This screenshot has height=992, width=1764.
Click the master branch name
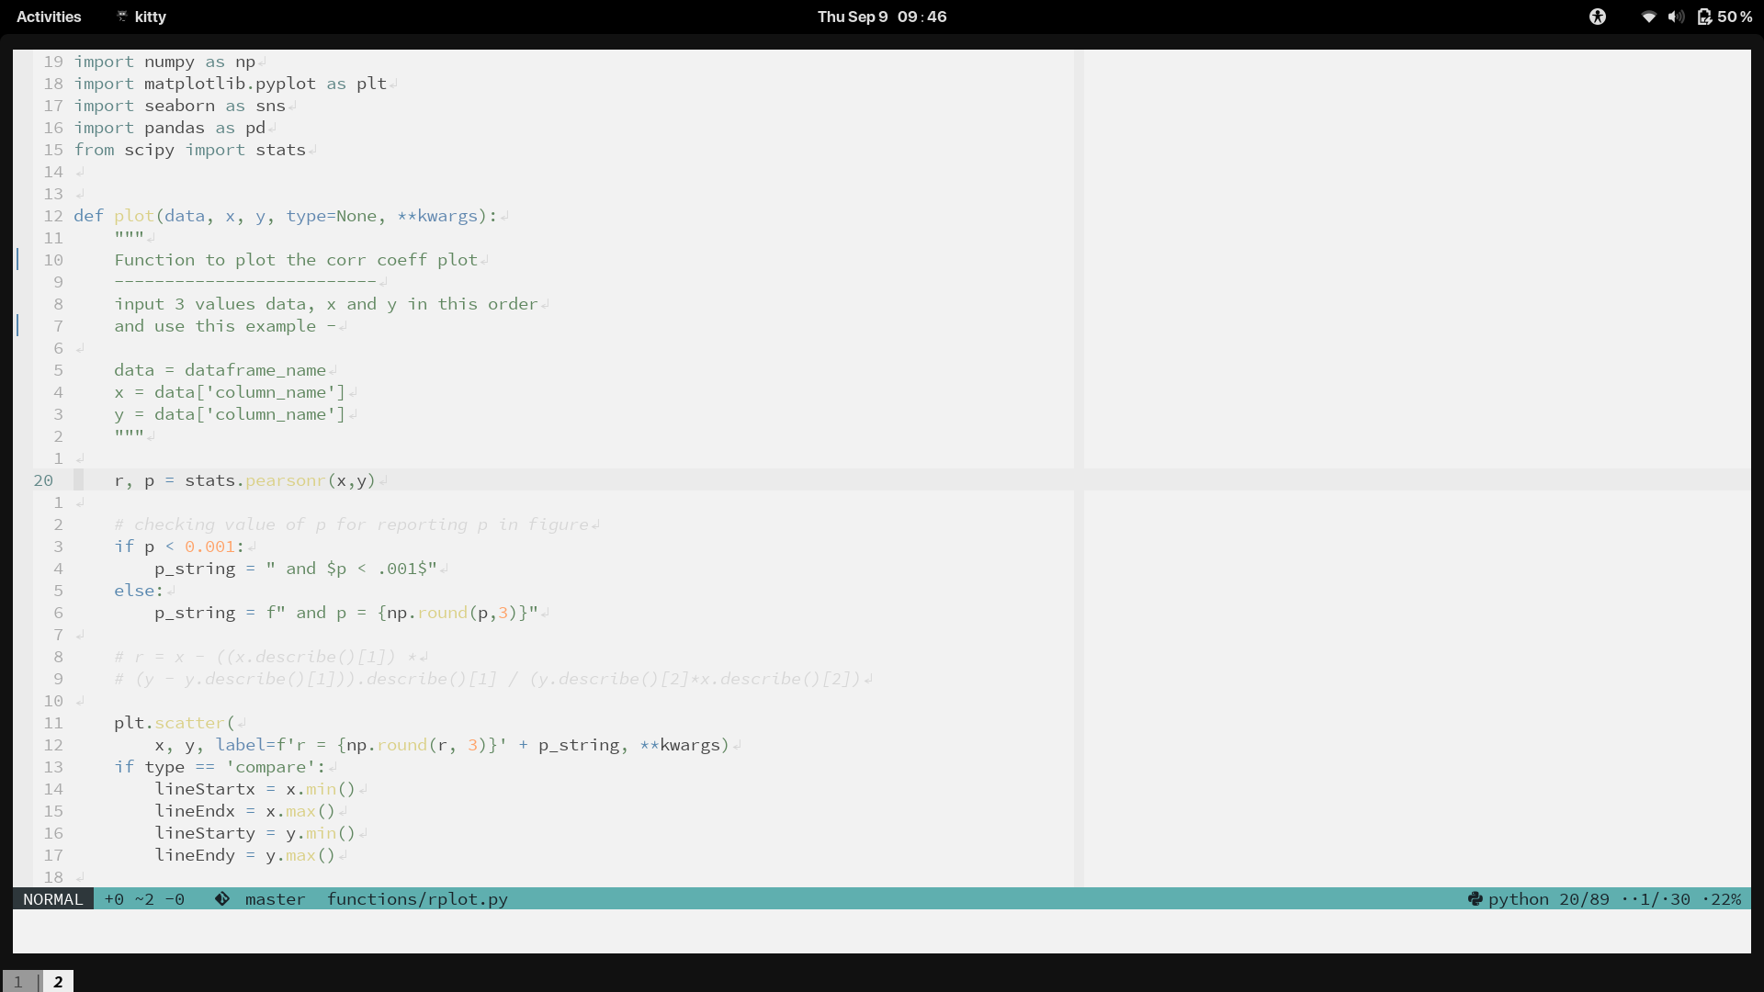(x=275, y=899)
